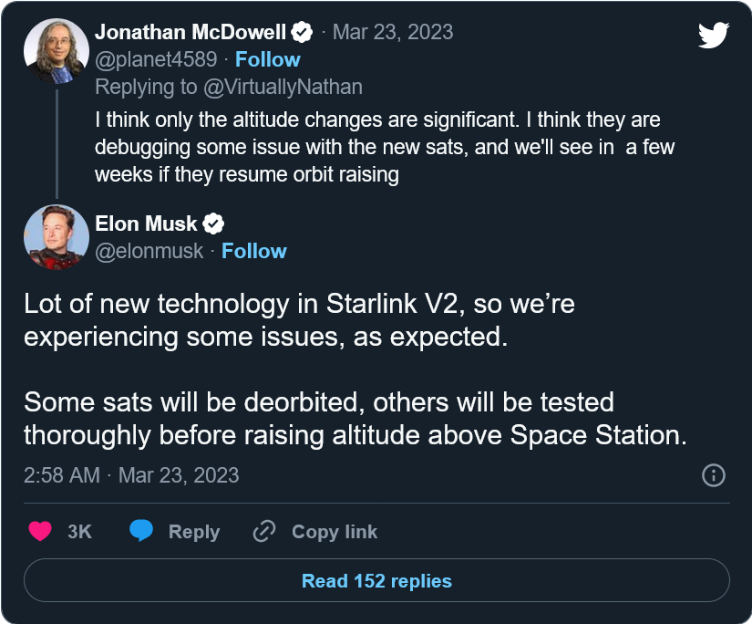Click Jonathan McDowell's verified badge
The height and width of the screenshot is (624, 752).
point(302,33)
